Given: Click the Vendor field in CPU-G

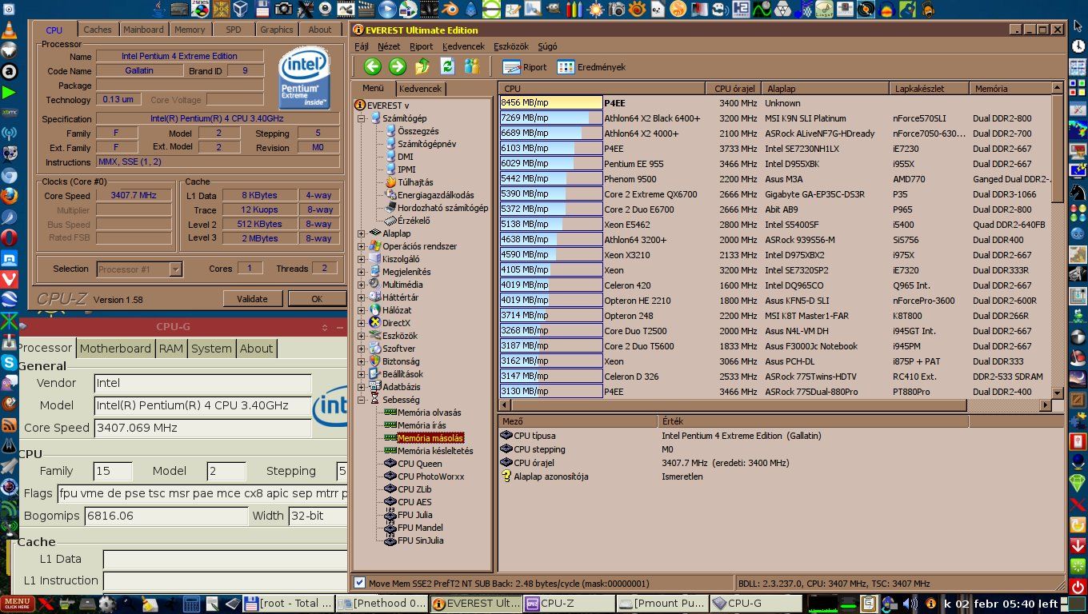Looking at the screenshot, I should 202,384.
